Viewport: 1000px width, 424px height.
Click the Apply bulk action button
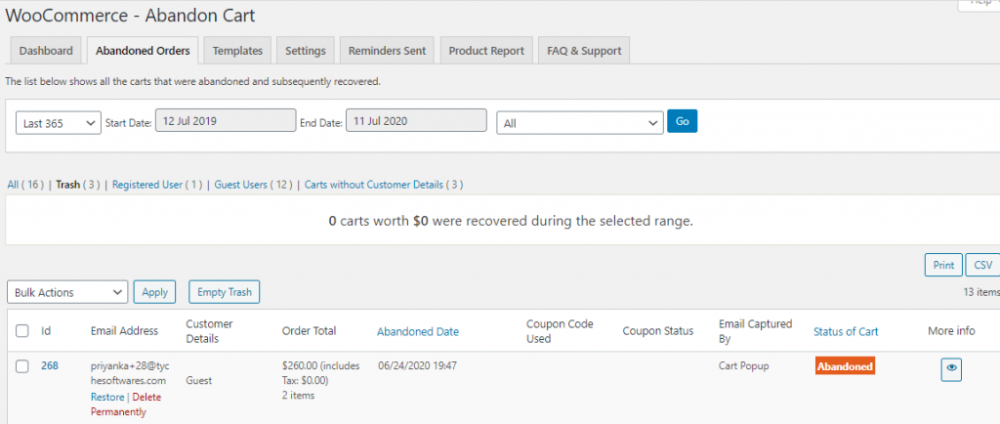(x=155, y=292)
